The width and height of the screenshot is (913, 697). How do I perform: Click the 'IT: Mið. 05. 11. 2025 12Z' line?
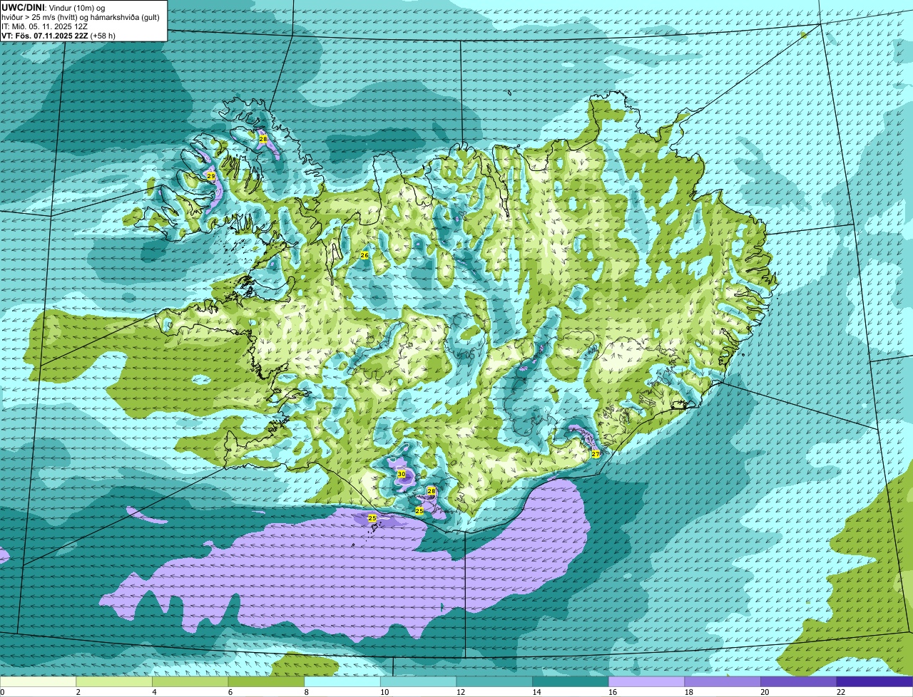[45, 26]
